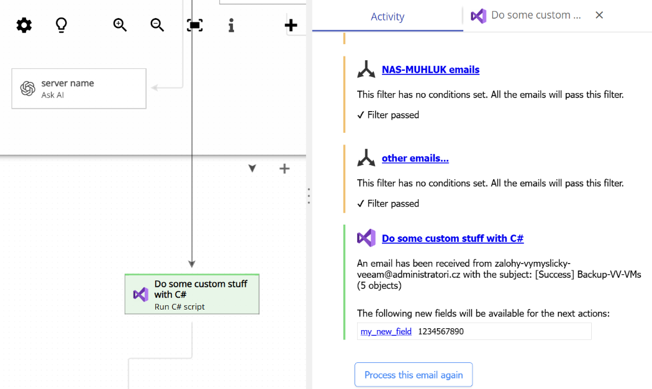
Task: Zoom in on the workflow canvas
Action: click(x=120, y=25)
